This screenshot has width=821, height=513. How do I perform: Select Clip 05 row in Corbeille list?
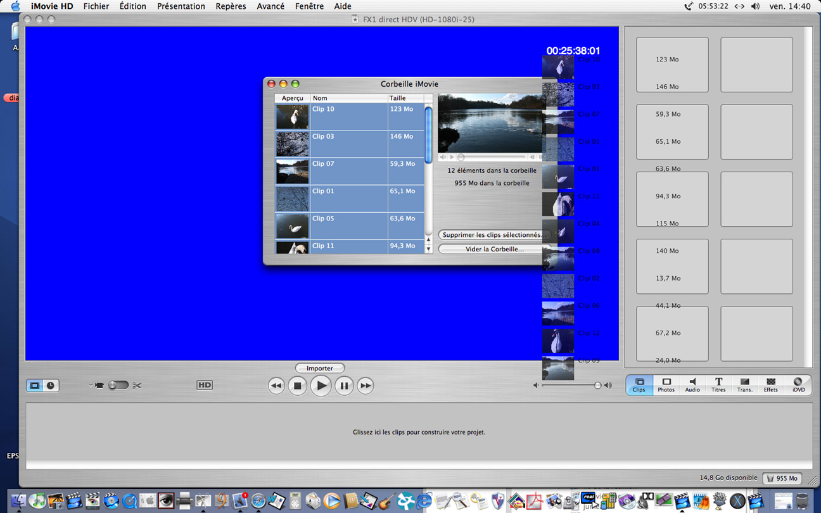(350, 225)
